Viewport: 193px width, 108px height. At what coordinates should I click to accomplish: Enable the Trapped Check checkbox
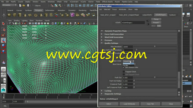pos(124,72)
